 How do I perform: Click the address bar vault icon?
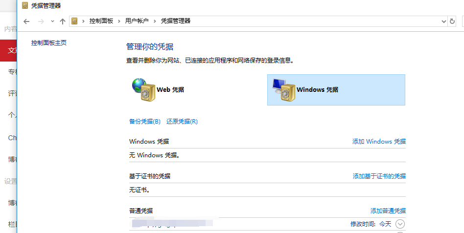point(74,21)
